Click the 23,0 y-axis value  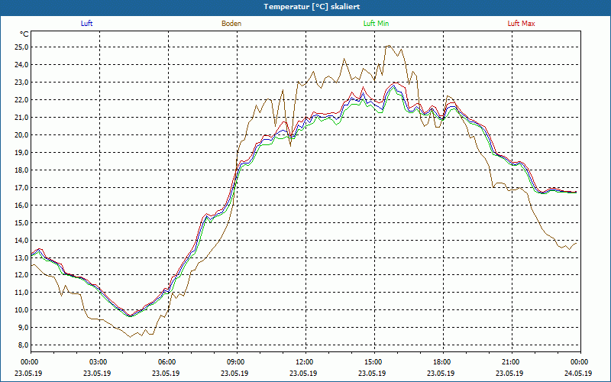(x=22, y=83)
